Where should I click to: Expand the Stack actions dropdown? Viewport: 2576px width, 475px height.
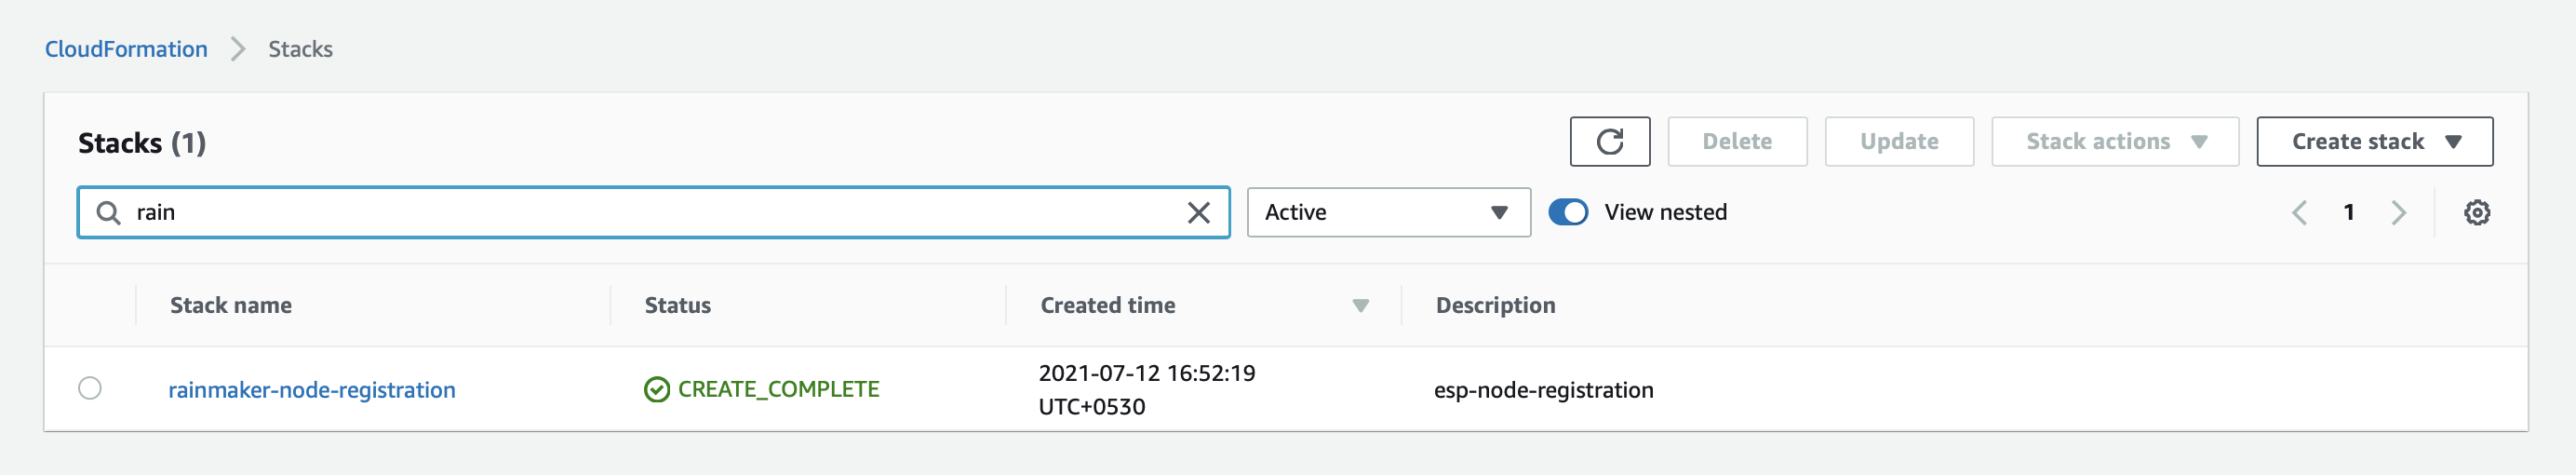coord(2114,142)
